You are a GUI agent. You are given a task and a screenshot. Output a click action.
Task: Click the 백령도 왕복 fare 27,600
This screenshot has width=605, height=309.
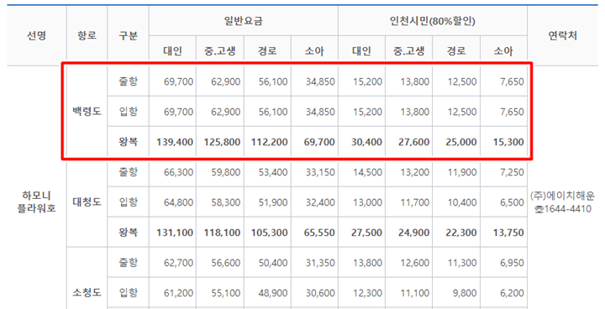414,142
